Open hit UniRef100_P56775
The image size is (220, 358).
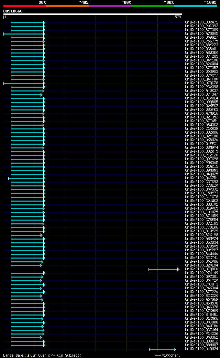201,41
